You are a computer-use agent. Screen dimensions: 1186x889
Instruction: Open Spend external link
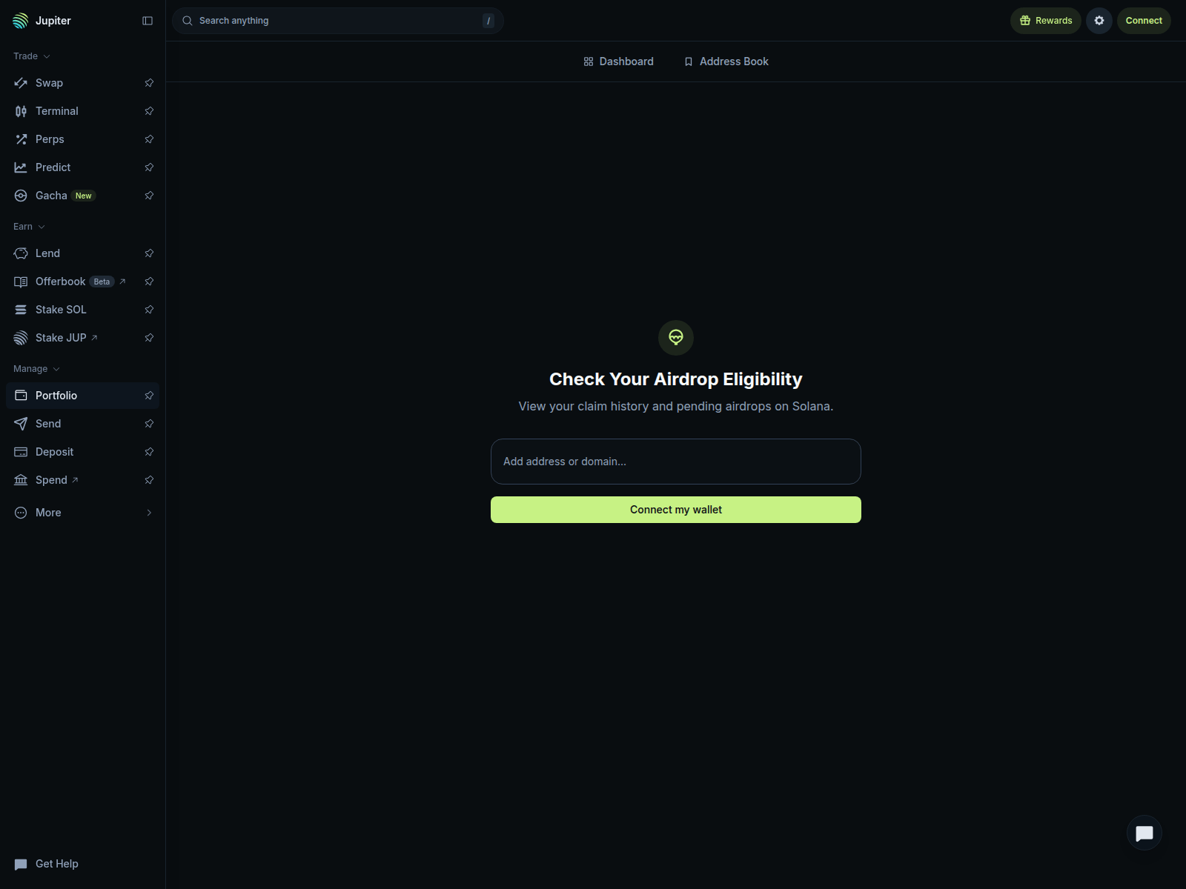click(x=75, y=480)
